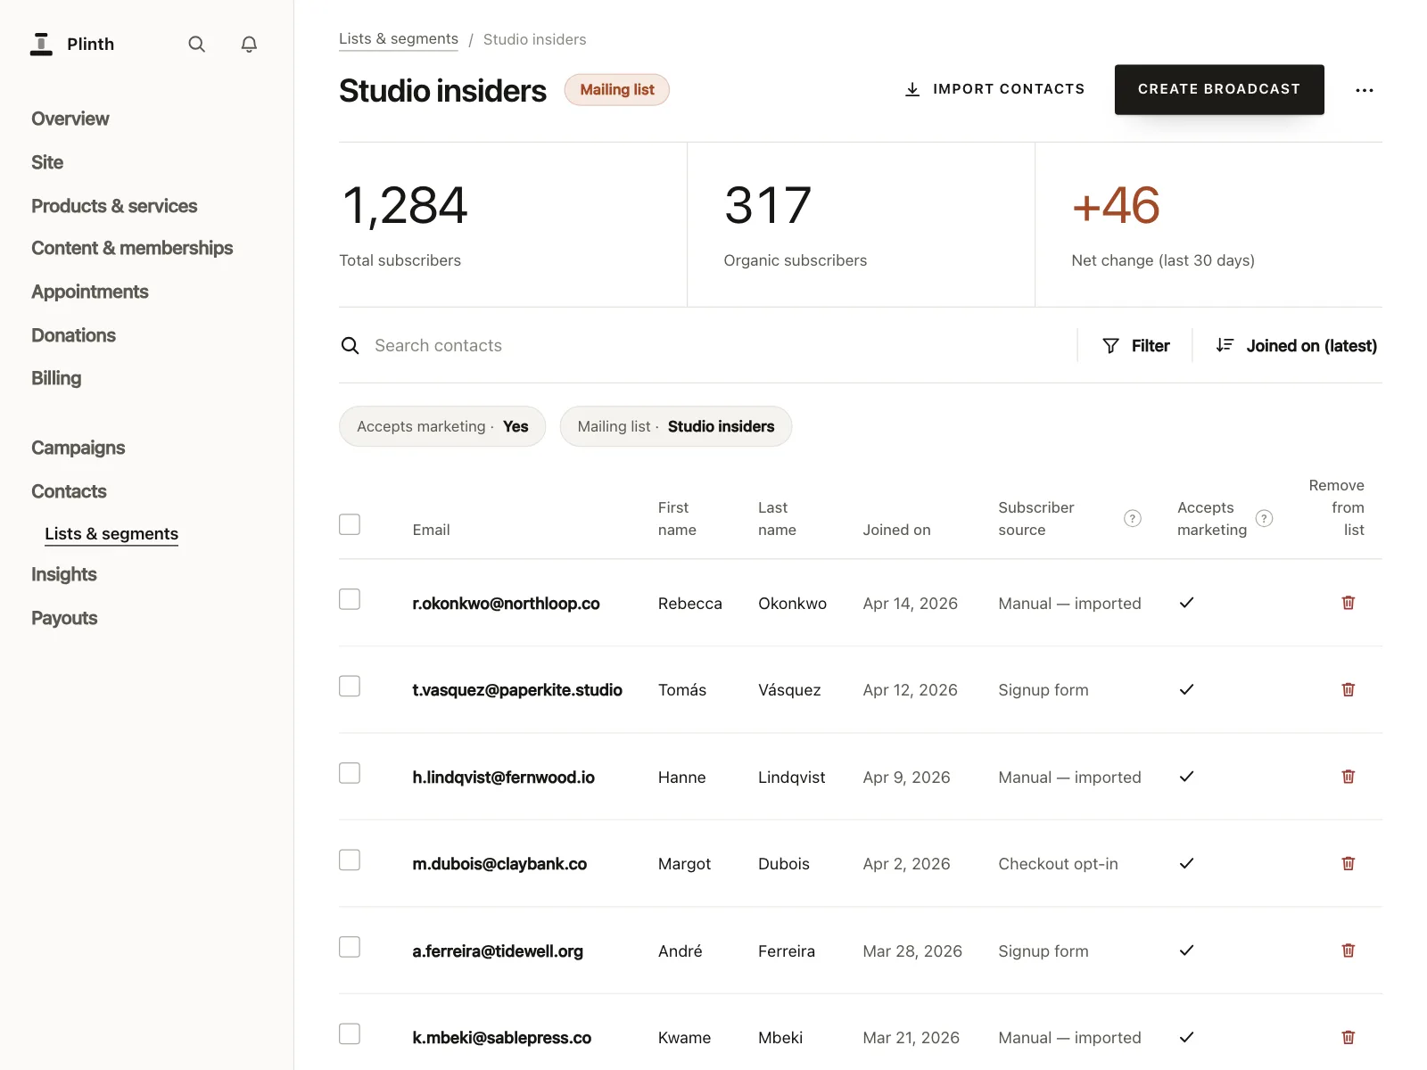This screenshot has width=1427, height=1070.
Task: Go to Appointments
Action: click(x=90, y=292)
